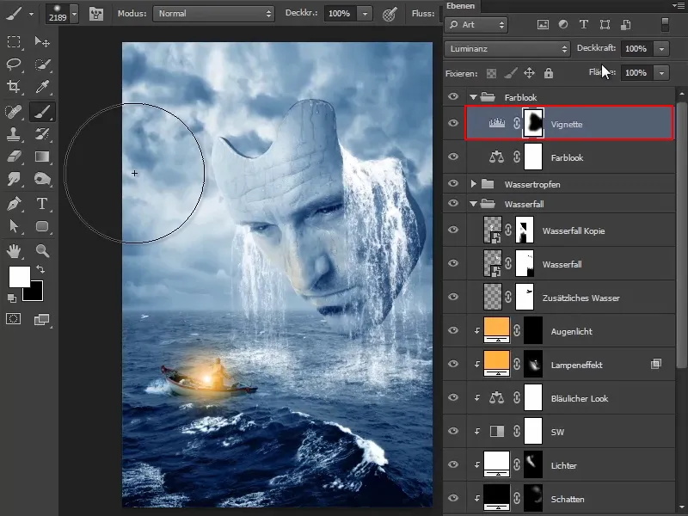Click the foreground color swatch
Image resolution: width=688 pixels, height=516 pixels.
click(19, 277)
